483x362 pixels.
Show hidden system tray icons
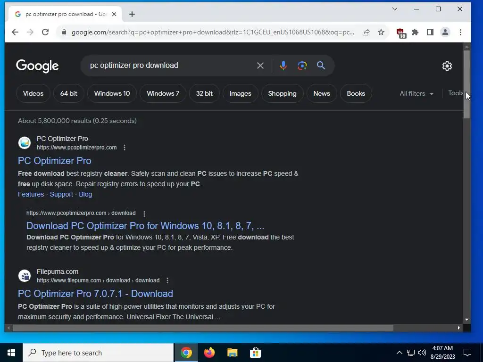click(x=399, y=353)
